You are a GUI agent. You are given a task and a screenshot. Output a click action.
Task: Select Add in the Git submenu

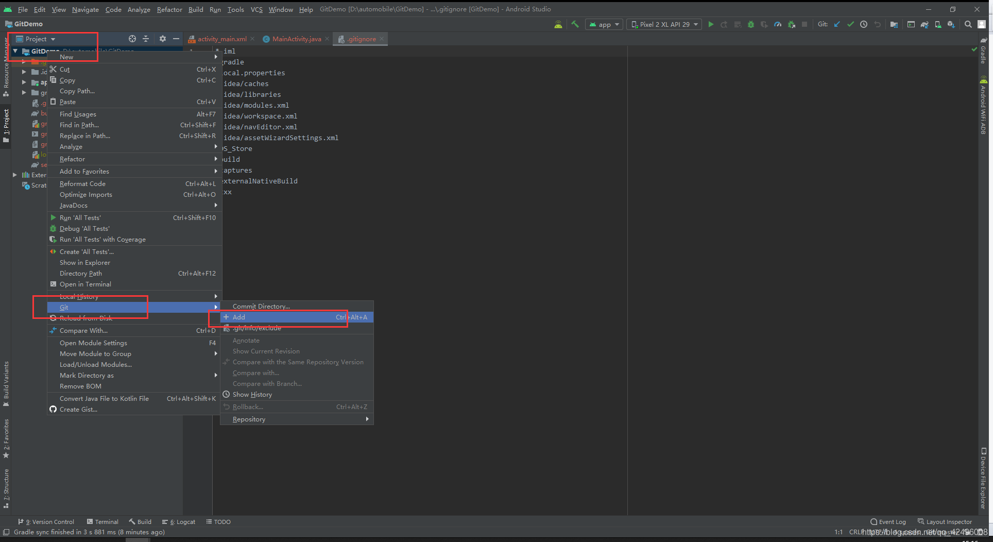(x=297, y=317)
